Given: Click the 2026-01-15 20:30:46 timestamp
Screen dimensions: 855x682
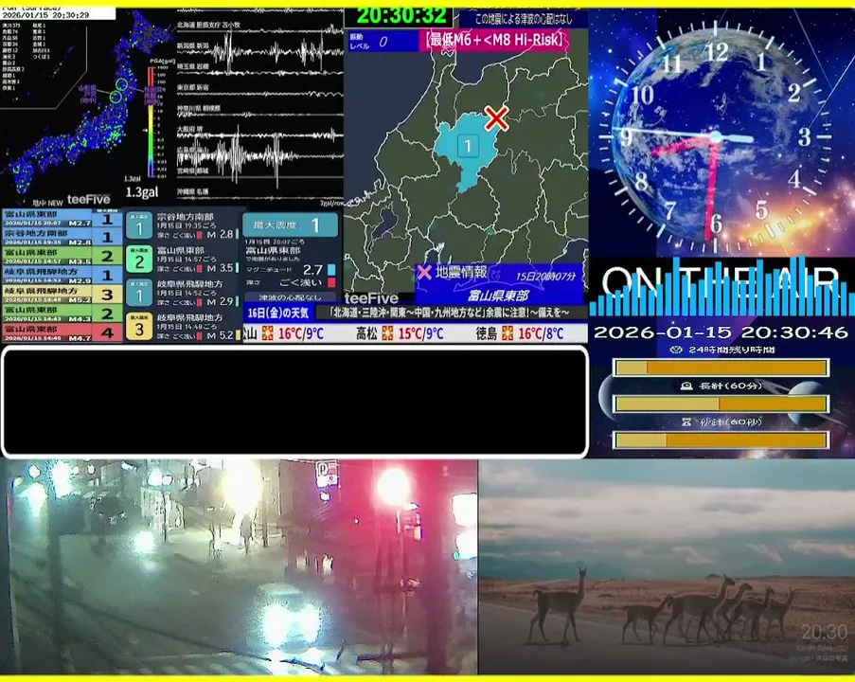Looking at the screenshot, I should point(721,332).
